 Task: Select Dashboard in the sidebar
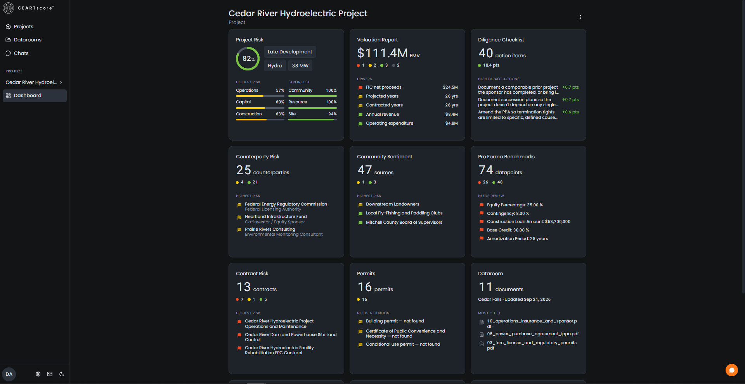coord(35,96)
